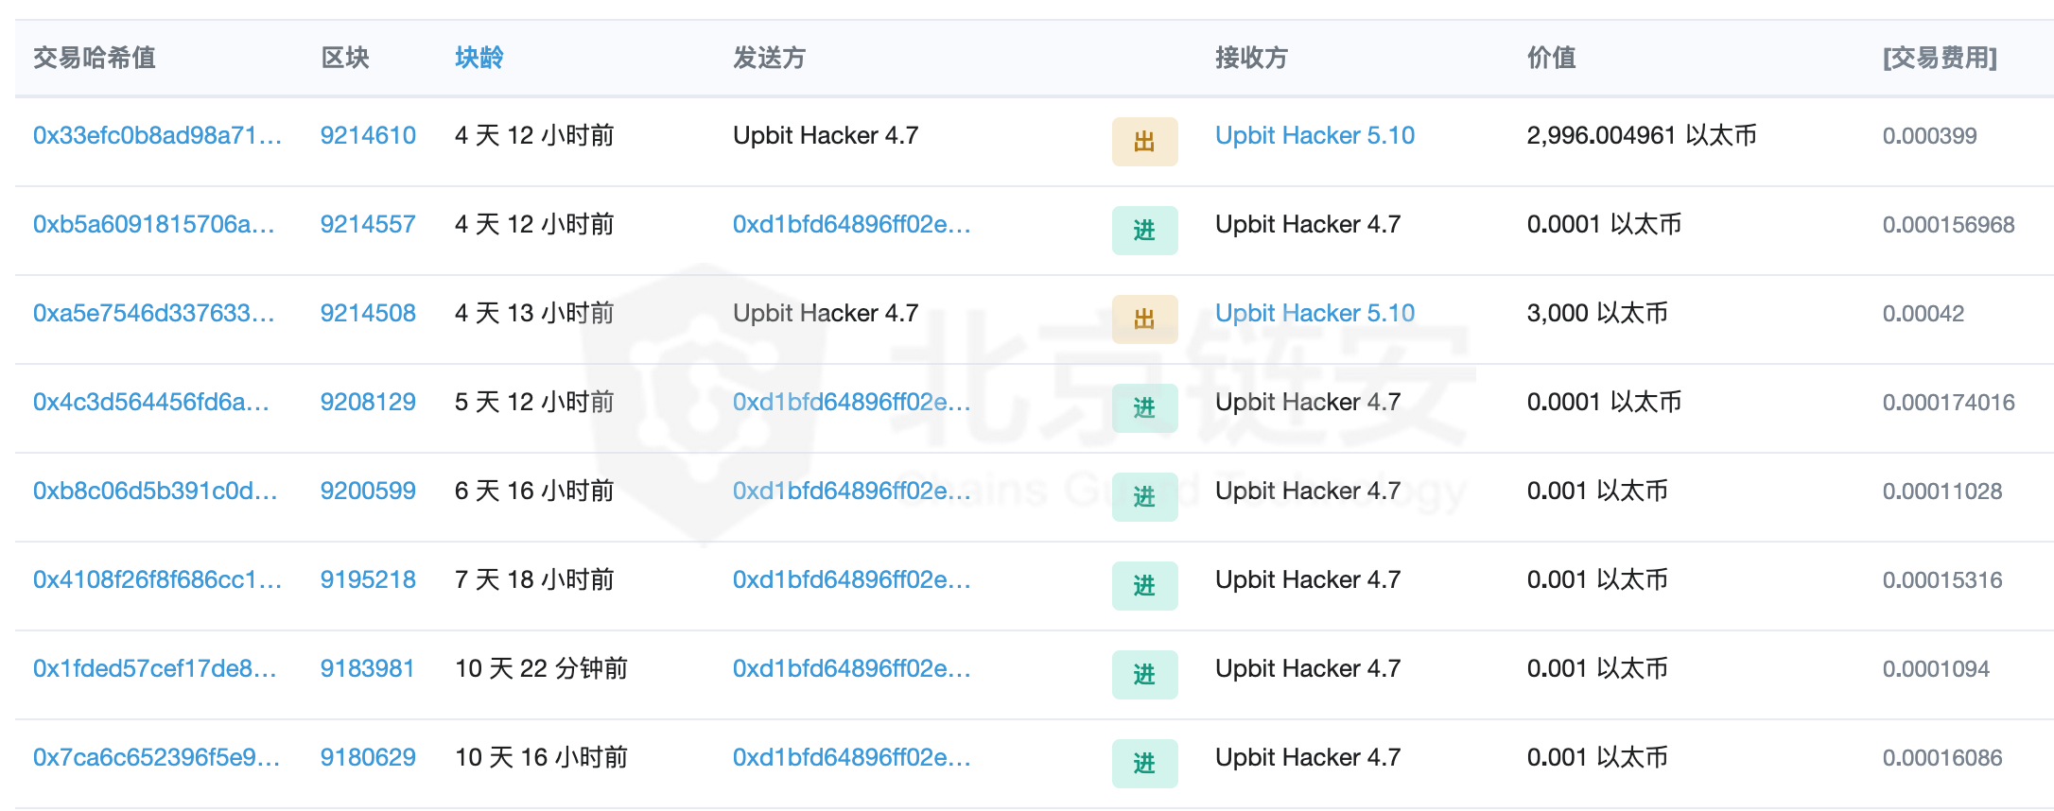
Task: Open transaction hash 0xa5e7546d337633…
Action: click(153, 313)
